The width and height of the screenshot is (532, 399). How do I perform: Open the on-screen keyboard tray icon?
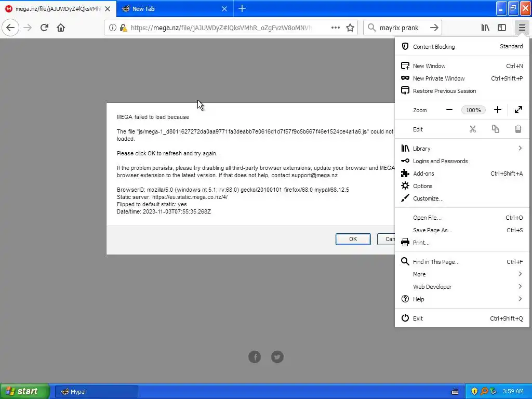coord(455,392)
